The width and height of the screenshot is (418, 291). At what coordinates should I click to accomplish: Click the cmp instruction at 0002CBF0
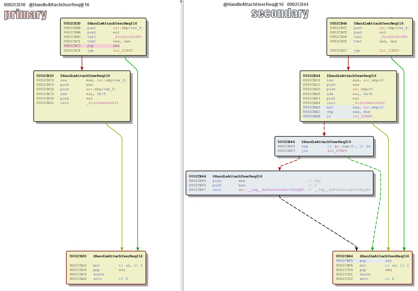coord(305,146)
